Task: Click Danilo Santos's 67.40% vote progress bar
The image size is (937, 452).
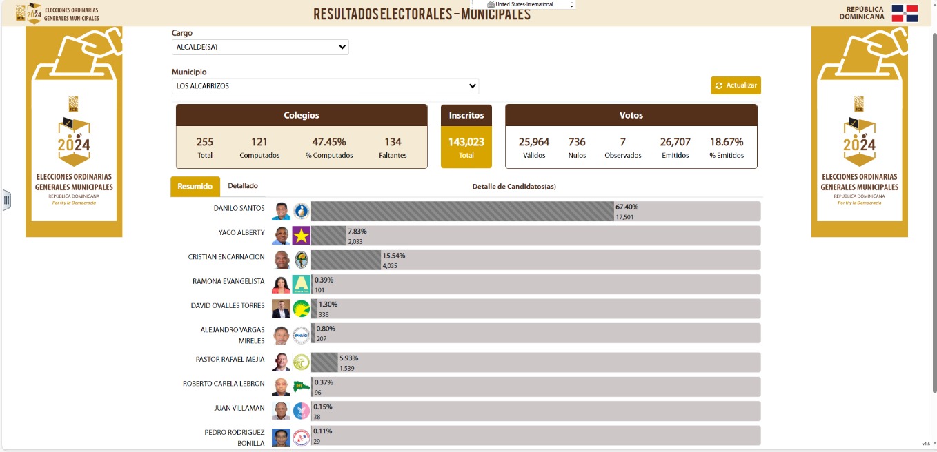Action: (x=462, y=212)
